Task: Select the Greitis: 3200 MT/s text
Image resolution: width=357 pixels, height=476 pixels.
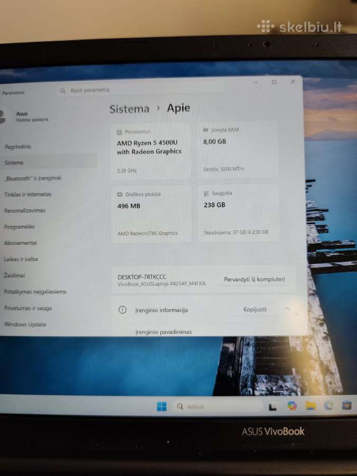Action: (223, 169)
